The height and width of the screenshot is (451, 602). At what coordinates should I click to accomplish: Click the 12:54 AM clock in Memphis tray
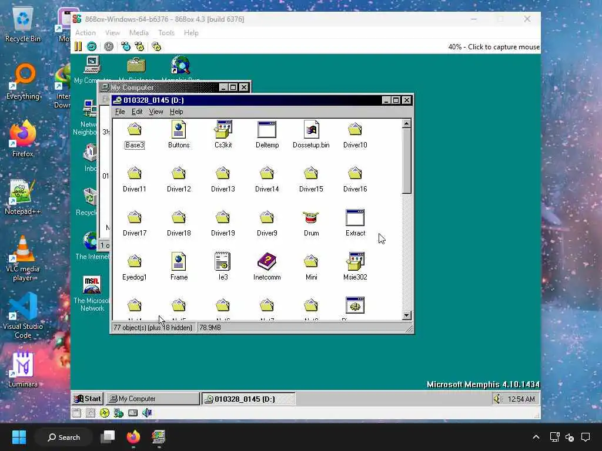(521, 399)
